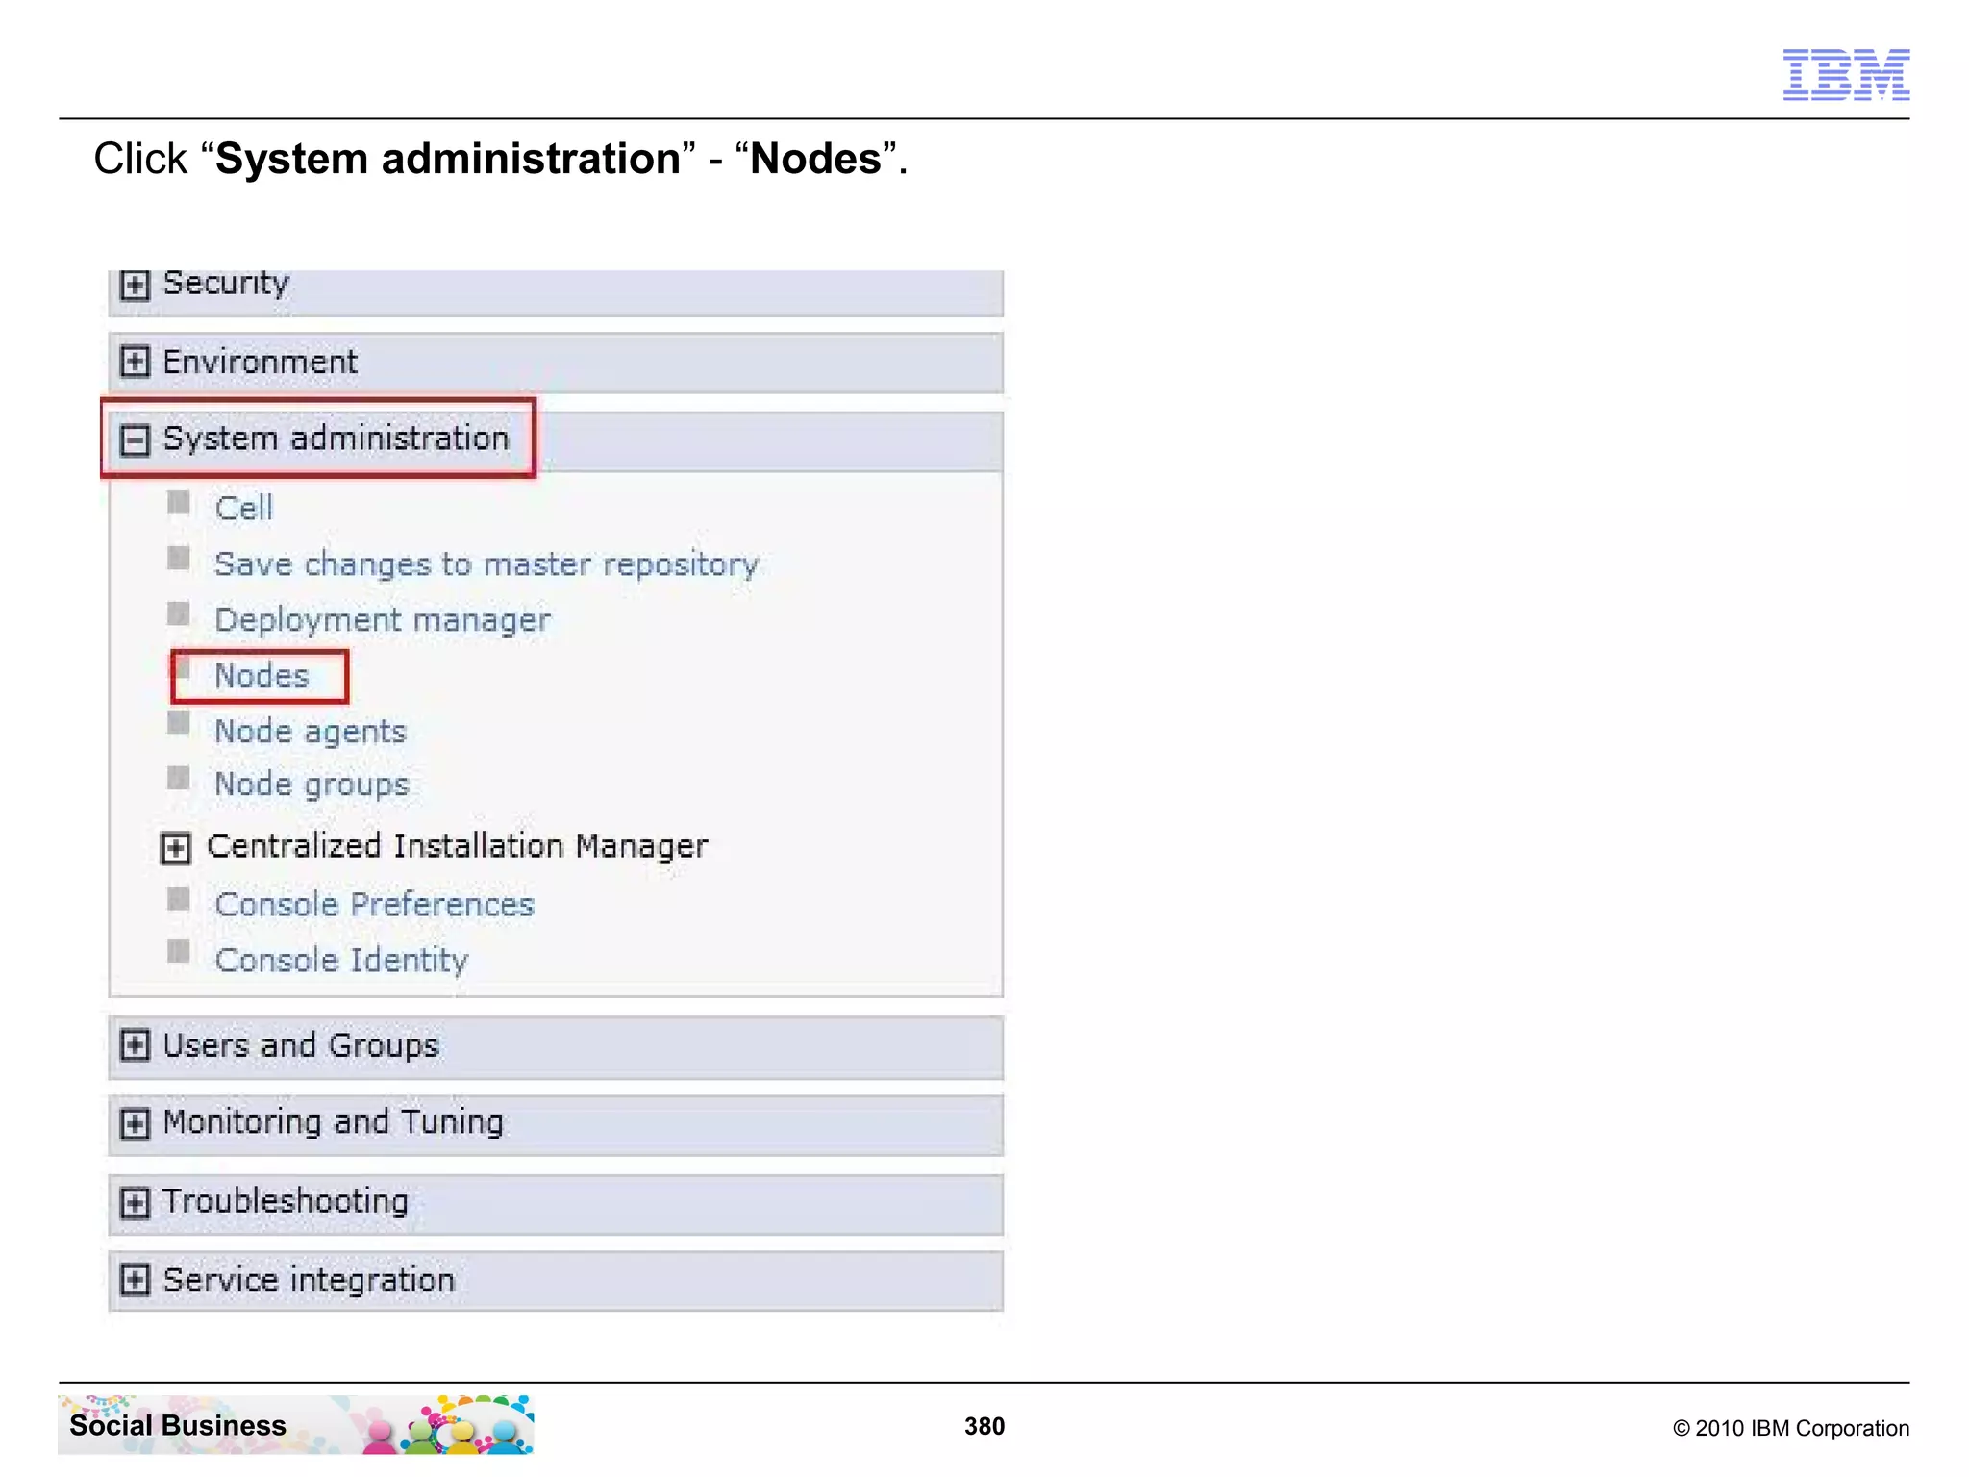1969x1477 pixels.
Task: Expand the Security section
Action: 135,285
